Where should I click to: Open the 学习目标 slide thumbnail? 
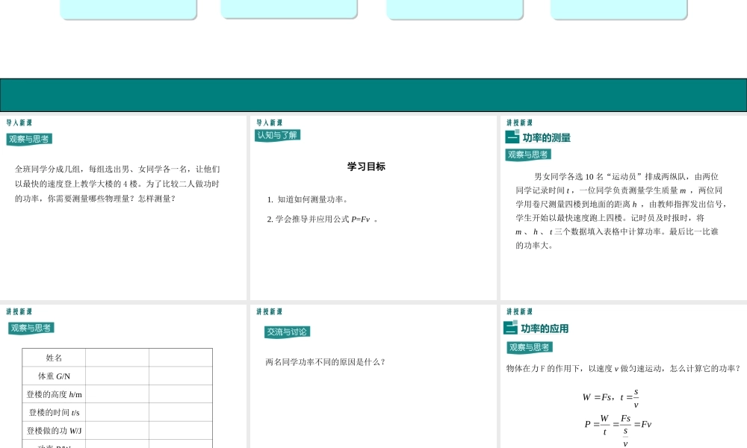(x=373, y=208)
